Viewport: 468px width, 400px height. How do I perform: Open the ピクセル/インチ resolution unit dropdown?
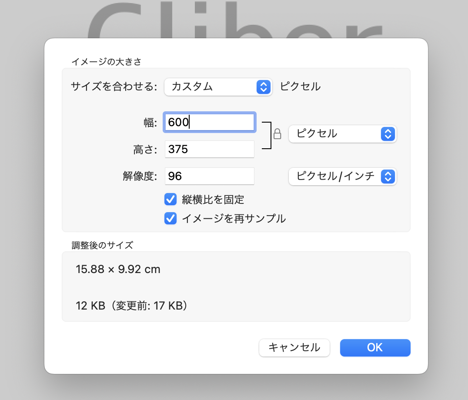pyautogui.click(x=343, y=177)
